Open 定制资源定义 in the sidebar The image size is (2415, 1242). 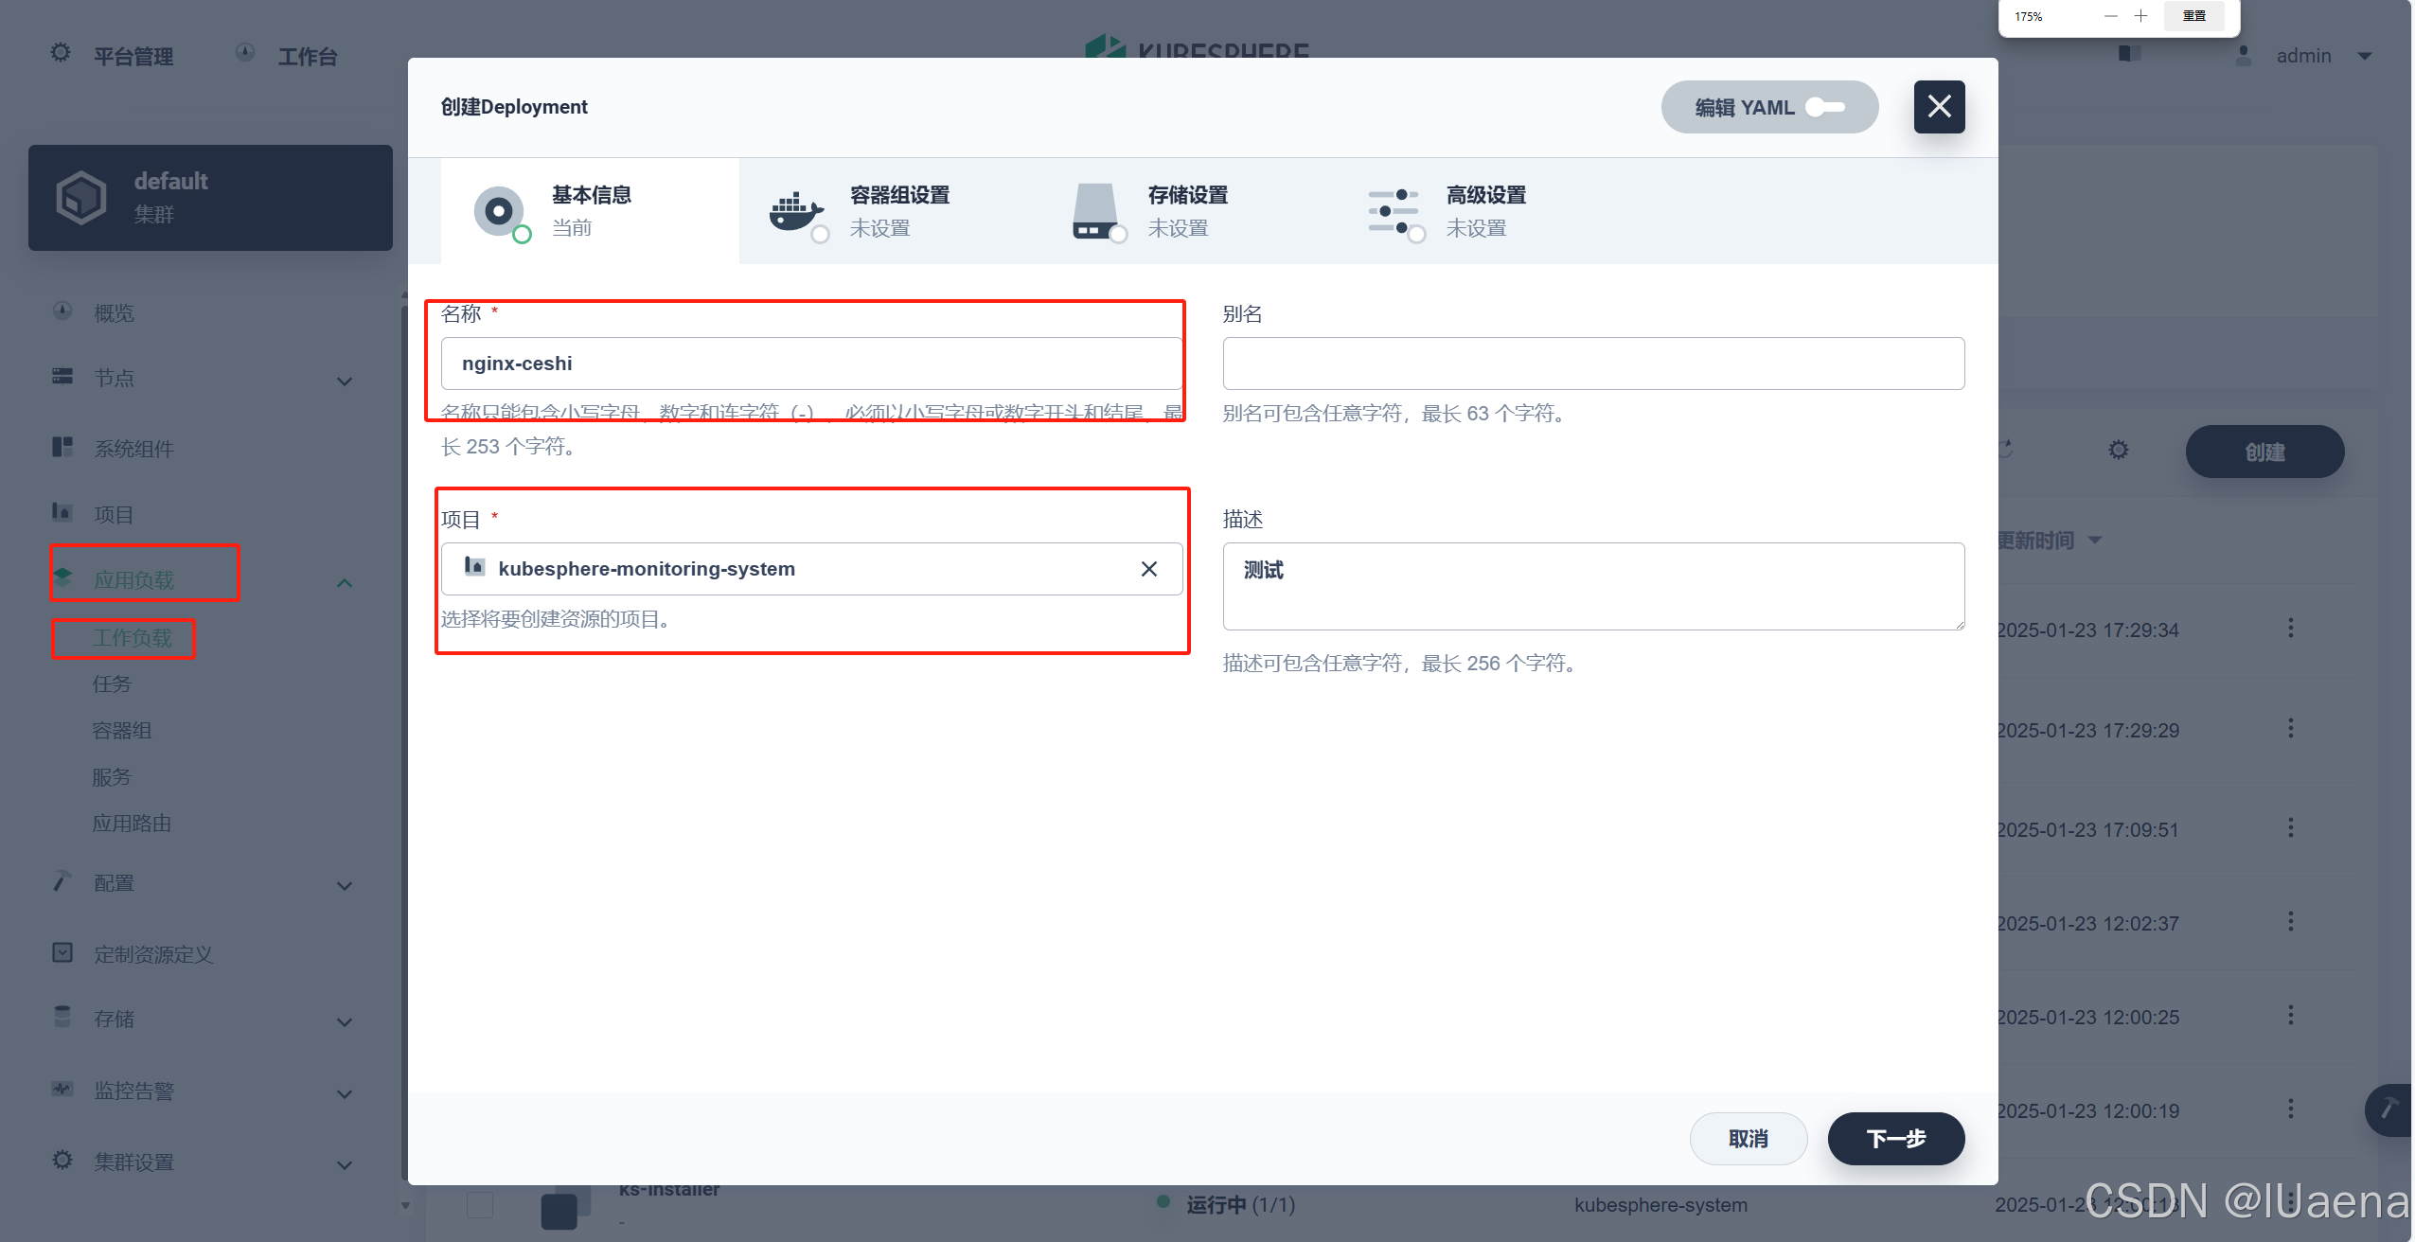click(153, 954)
